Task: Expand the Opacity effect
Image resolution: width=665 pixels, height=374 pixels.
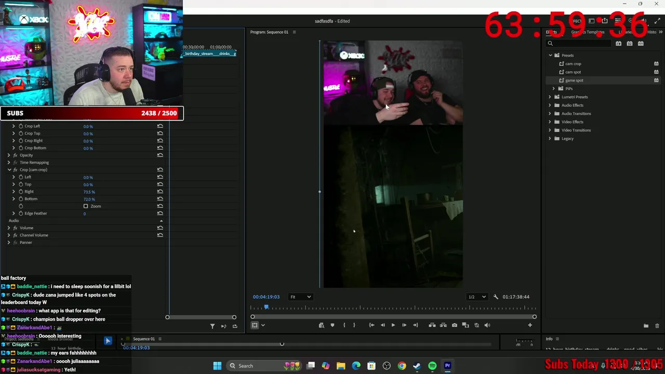Action: pyautogui.click(x=9, y=155)
